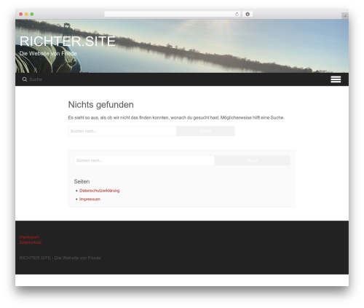Click the text starting with Es sieht so aus
364x308 pixels.
tap(176, 117)
